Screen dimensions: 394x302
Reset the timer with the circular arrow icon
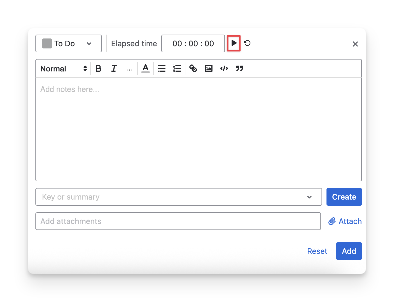coord(247,43)
